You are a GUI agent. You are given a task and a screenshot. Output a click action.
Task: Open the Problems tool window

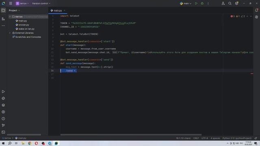(3, 119)
